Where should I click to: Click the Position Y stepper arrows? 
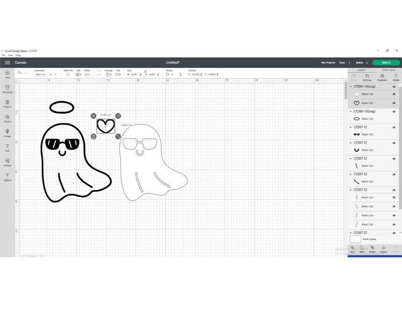217,74
